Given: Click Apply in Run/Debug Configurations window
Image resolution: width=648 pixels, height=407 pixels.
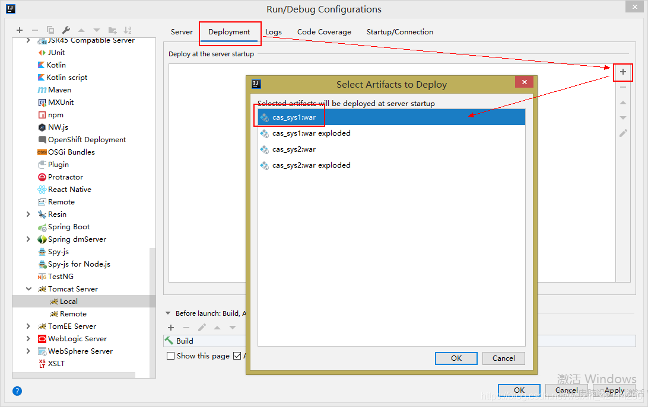Looking at the screenshot, I should [x=614, y=390].
